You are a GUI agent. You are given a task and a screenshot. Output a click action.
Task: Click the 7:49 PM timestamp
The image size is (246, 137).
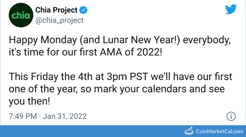tap(23, 117)
